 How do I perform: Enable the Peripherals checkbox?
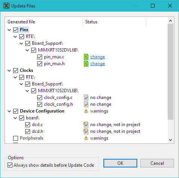pyautogui.click(x=15, y=138)
